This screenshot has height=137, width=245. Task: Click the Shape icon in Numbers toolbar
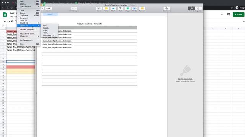pyautogui.click(x=127, y=8)
